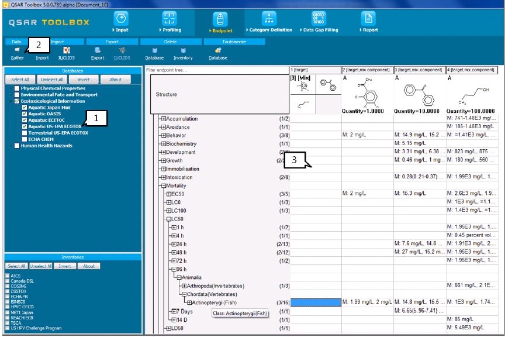This screenshot has height=337, width=529.
Task: Check the AICS inventory
Action: 8,276
